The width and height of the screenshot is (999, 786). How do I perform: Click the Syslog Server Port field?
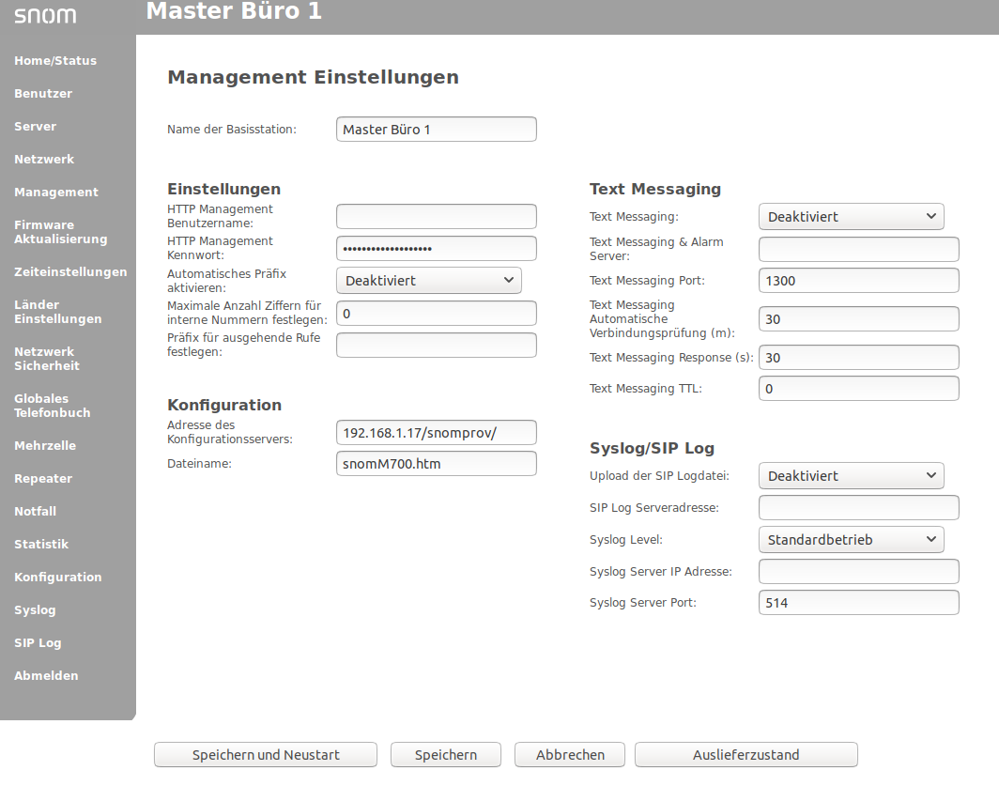858,603
